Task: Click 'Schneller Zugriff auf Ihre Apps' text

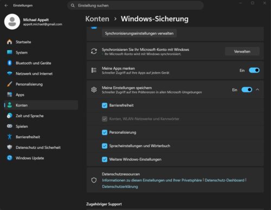Action: [135, 73]
